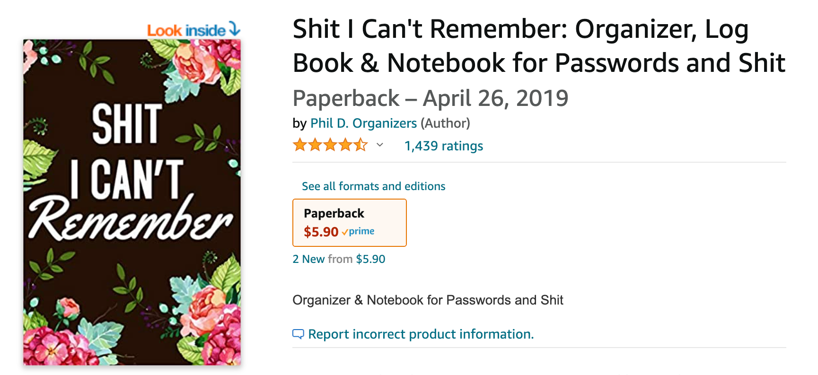Viewport: 818px width, 375px height.
Task: Click the (Author) contributor label
Action: [x=445, y=123]
